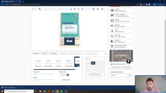Click the aspect ratio link icon
Image resolution: width=166 pixels, height=93 pixels.
coord(39,9)
